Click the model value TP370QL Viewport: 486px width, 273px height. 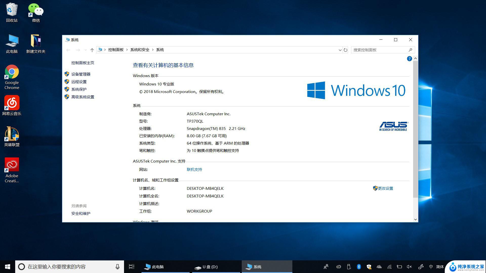[x=195, y=121]
